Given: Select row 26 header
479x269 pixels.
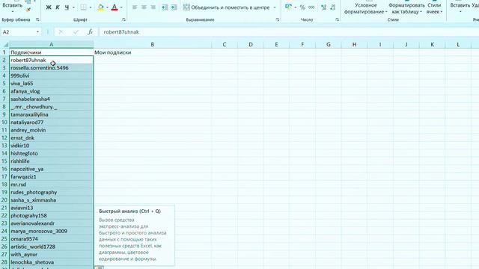Looking at the screenshot, I should pyautogui.click(x=4, y=247).
